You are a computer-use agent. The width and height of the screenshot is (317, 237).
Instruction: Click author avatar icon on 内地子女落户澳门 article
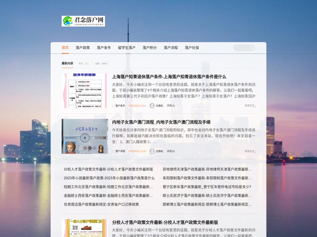click(152, 151)
